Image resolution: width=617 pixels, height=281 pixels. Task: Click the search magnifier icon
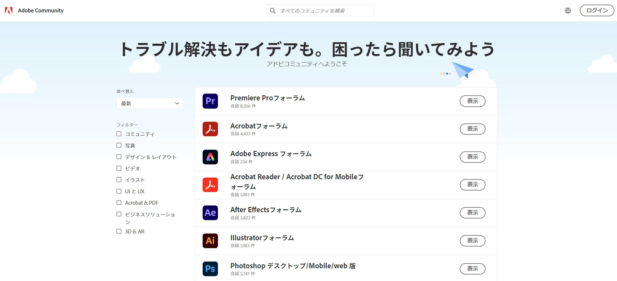pyautogui.click(x=273, y=11)
